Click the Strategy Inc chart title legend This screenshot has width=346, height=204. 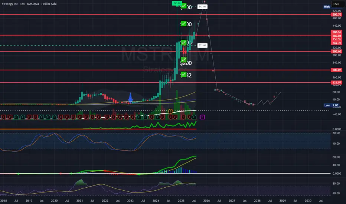pyautogui.click(x=29, y=4)
